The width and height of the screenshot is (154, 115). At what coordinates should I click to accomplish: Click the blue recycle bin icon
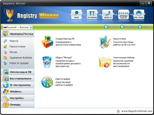coord(47,62)
